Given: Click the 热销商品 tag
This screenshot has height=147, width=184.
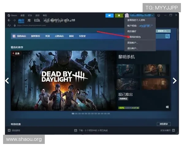Looking at the screenshot, I should pyautogui.click(x=123, y=99).
